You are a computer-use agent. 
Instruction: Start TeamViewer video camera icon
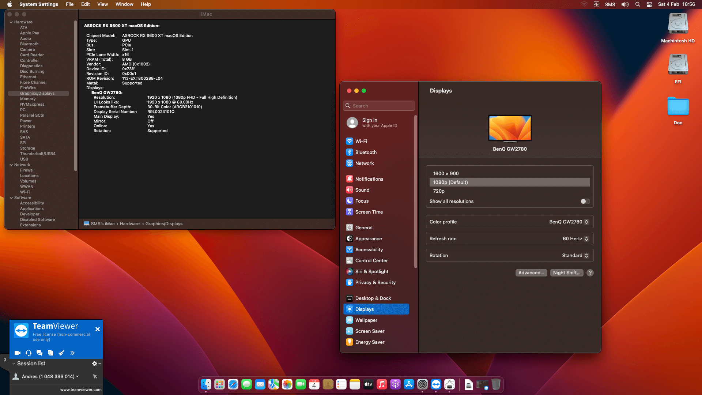click(17, 353)
